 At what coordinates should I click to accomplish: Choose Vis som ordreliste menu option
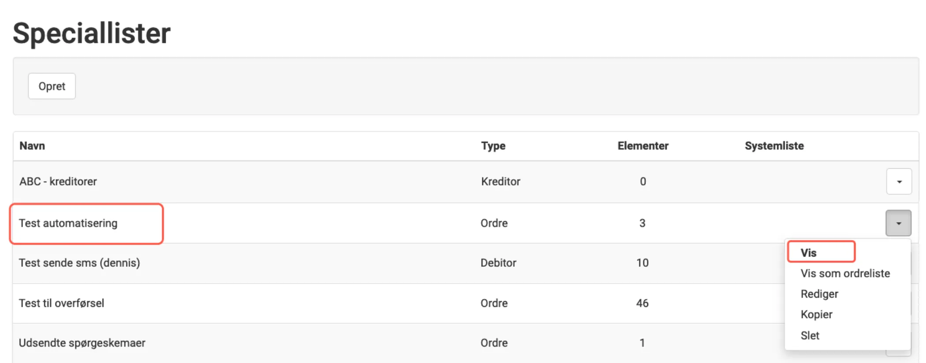click(845, 273)
